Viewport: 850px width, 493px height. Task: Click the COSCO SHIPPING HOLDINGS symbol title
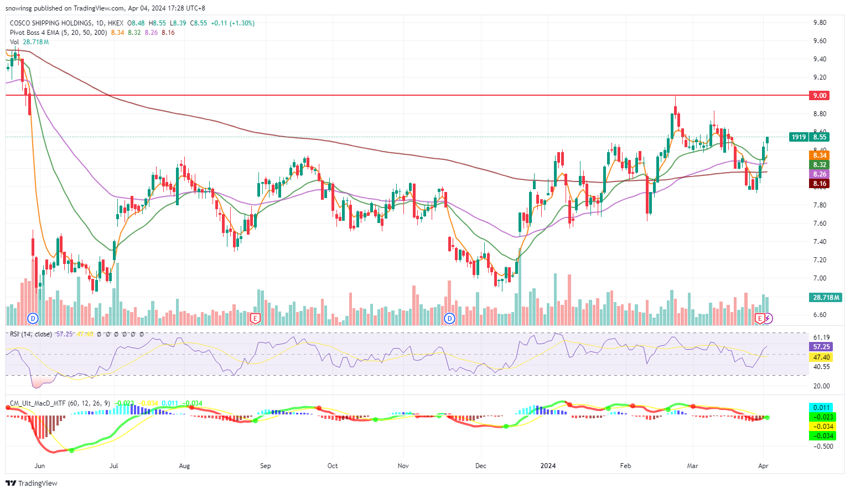[x=51, y=23]
